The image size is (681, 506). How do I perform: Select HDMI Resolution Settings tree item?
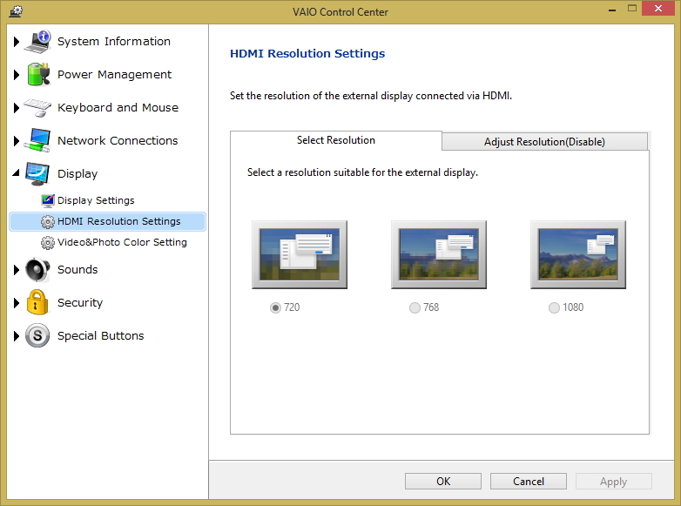pyautogui.click(x=107, y=221)
